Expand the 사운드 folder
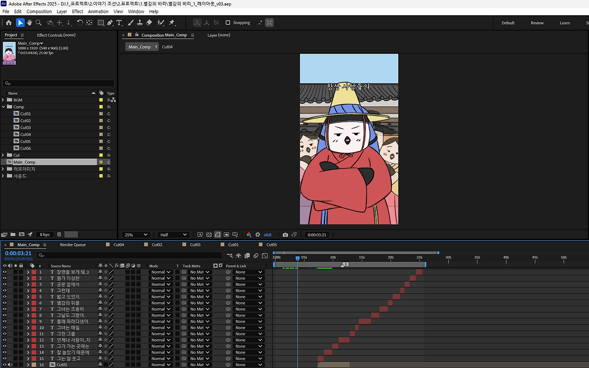Screen dimensions: 589x368 click(x=3, y=176)
